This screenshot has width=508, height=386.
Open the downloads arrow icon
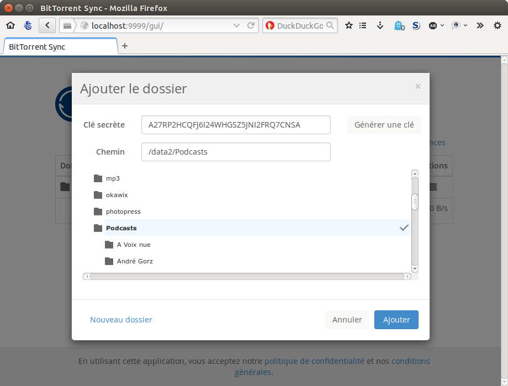coord(380,25)
